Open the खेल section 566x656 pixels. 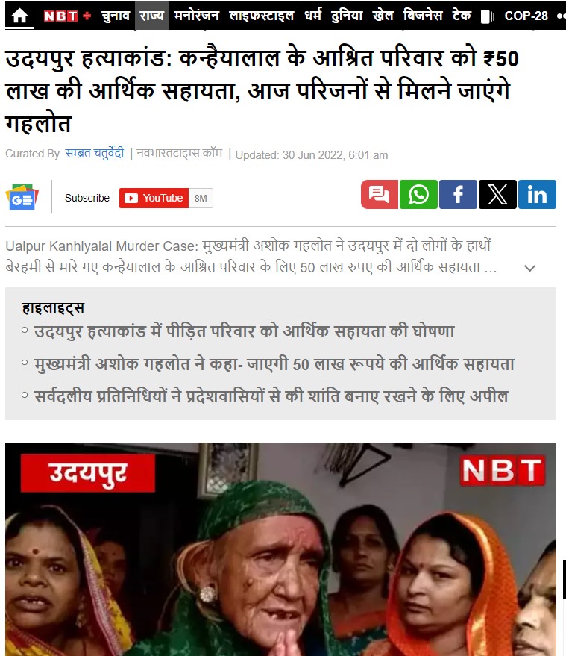pos(383,16)
